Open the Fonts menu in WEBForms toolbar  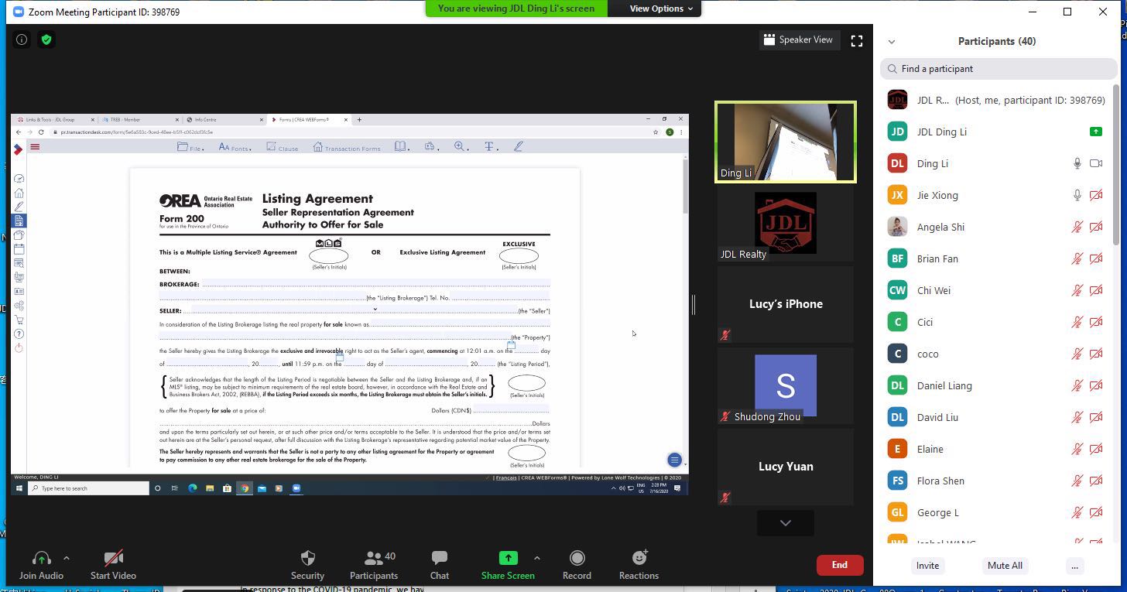click(234, 147)
